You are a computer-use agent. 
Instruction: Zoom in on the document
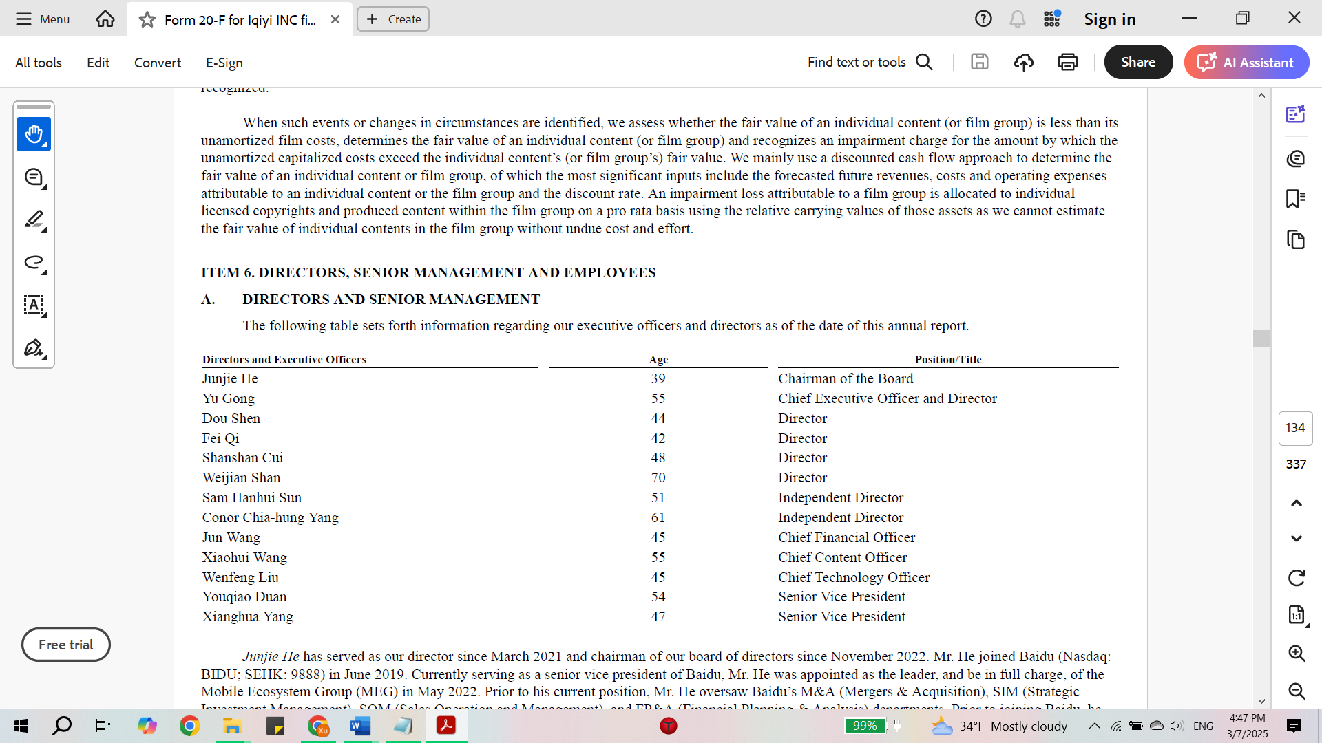coord(1297,653)
